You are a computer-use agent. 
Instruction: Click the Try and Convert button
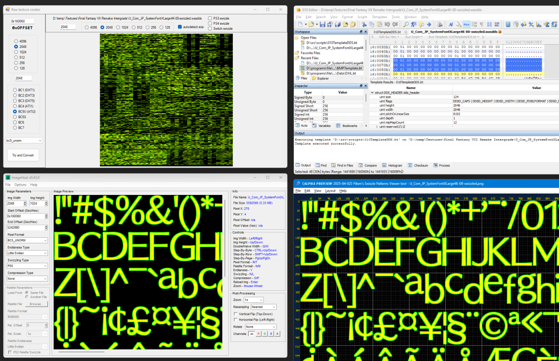pyautogui.click(x=23, y=155)
